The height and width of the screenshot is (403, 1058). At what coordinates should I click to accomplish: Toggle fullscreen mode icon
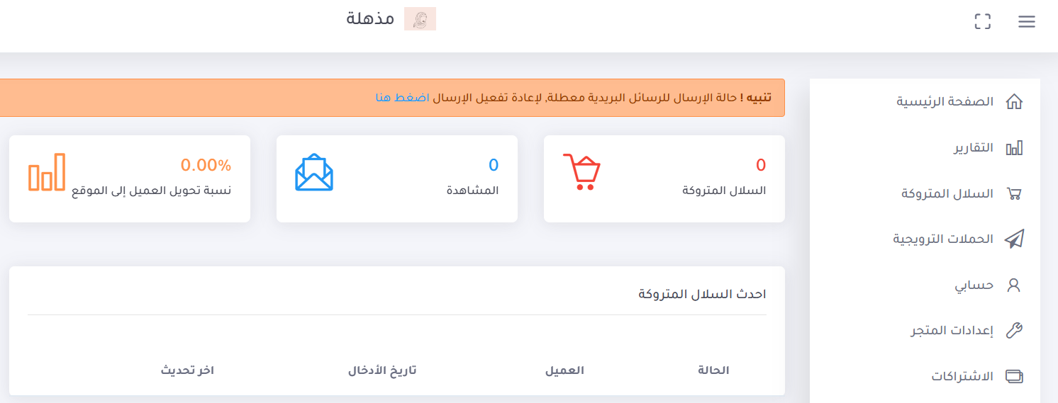(x=982, y=21)
